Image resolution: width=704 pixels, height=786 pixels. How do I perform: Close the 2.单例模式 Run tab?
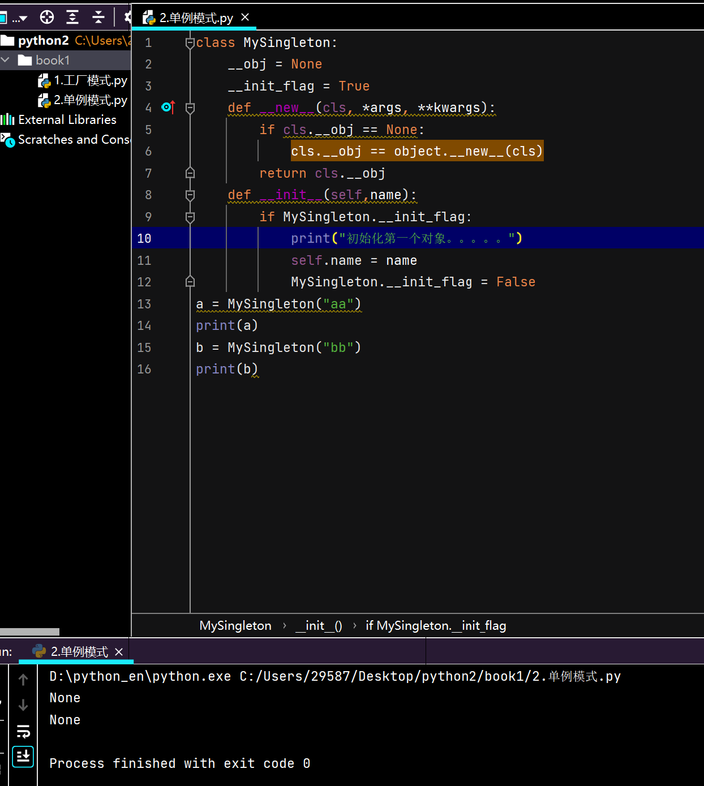click(119, 652)
